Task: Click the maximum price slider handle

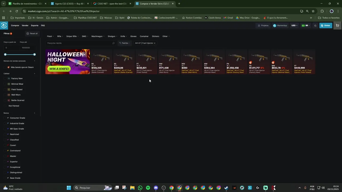Action: tap(34, 54)
